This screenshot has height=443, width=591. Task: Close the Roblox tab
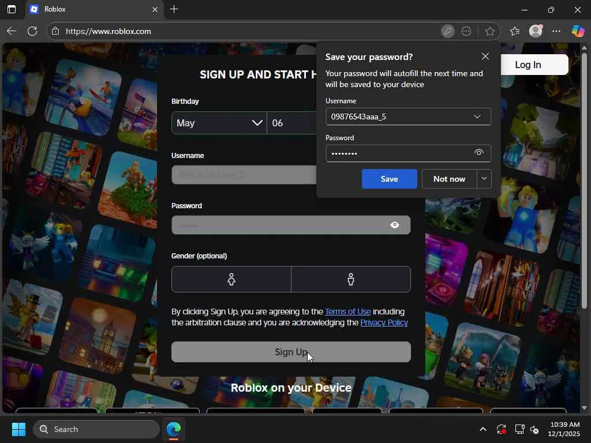[155, 9]
